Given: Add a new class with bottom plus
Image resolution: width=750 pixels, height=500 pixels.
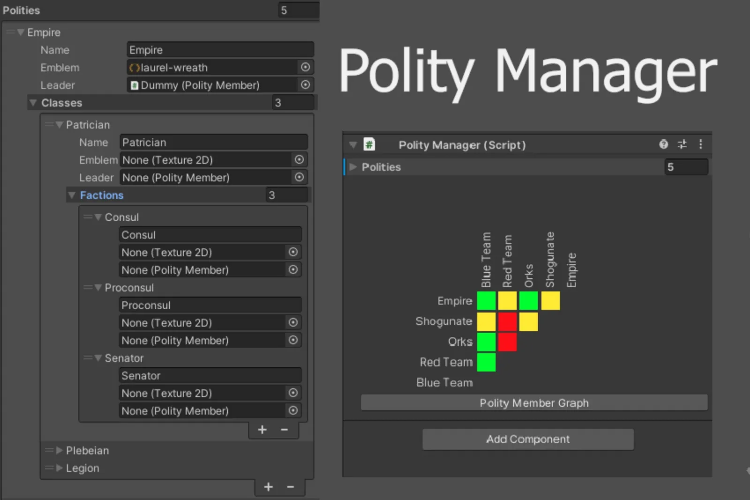Looking at the screenshot, I should coord(268,487).
